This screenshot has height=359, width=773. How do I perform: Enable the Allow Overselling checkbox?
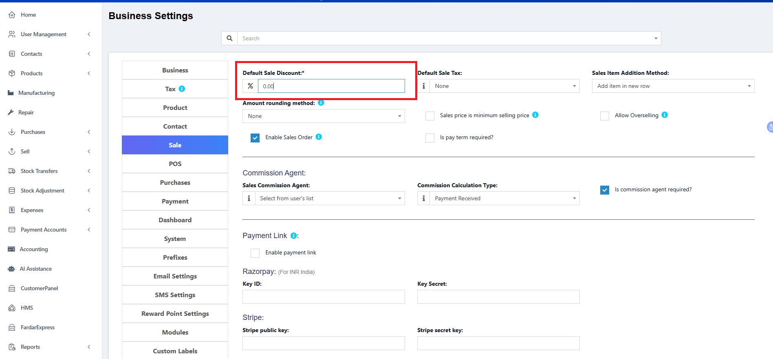(605, 116)
